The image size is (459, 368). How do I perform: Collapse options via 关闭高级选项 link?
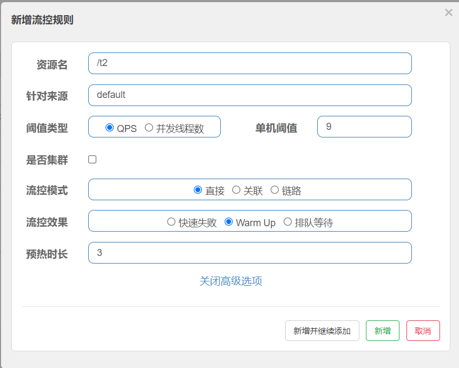pos(231,281)
